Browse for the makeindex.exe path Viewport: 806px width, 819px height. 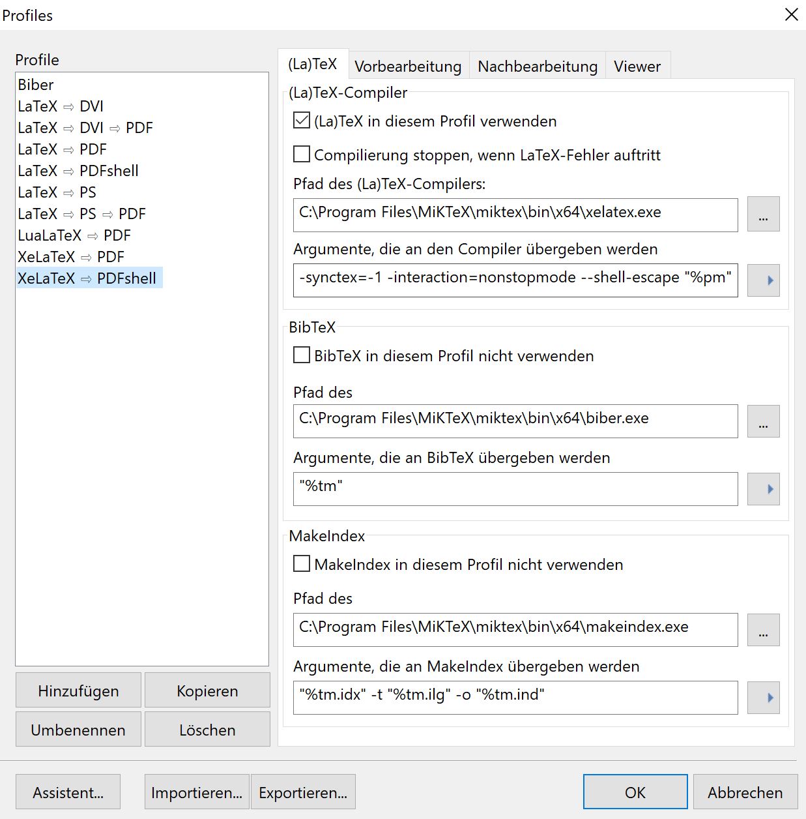point(763,630)
